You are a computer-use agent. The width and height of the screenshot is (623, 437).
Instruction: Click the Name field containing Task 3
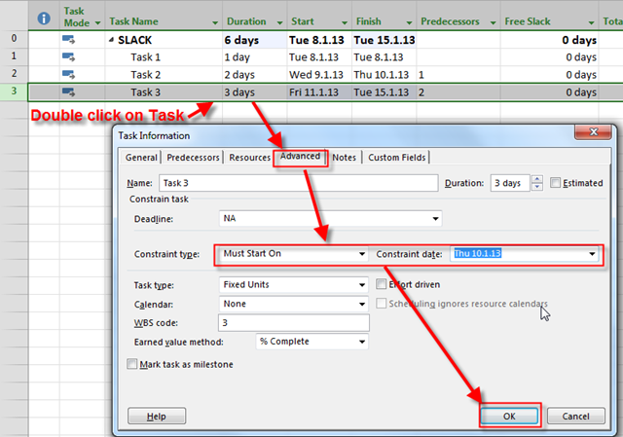(x=298, y=183)
